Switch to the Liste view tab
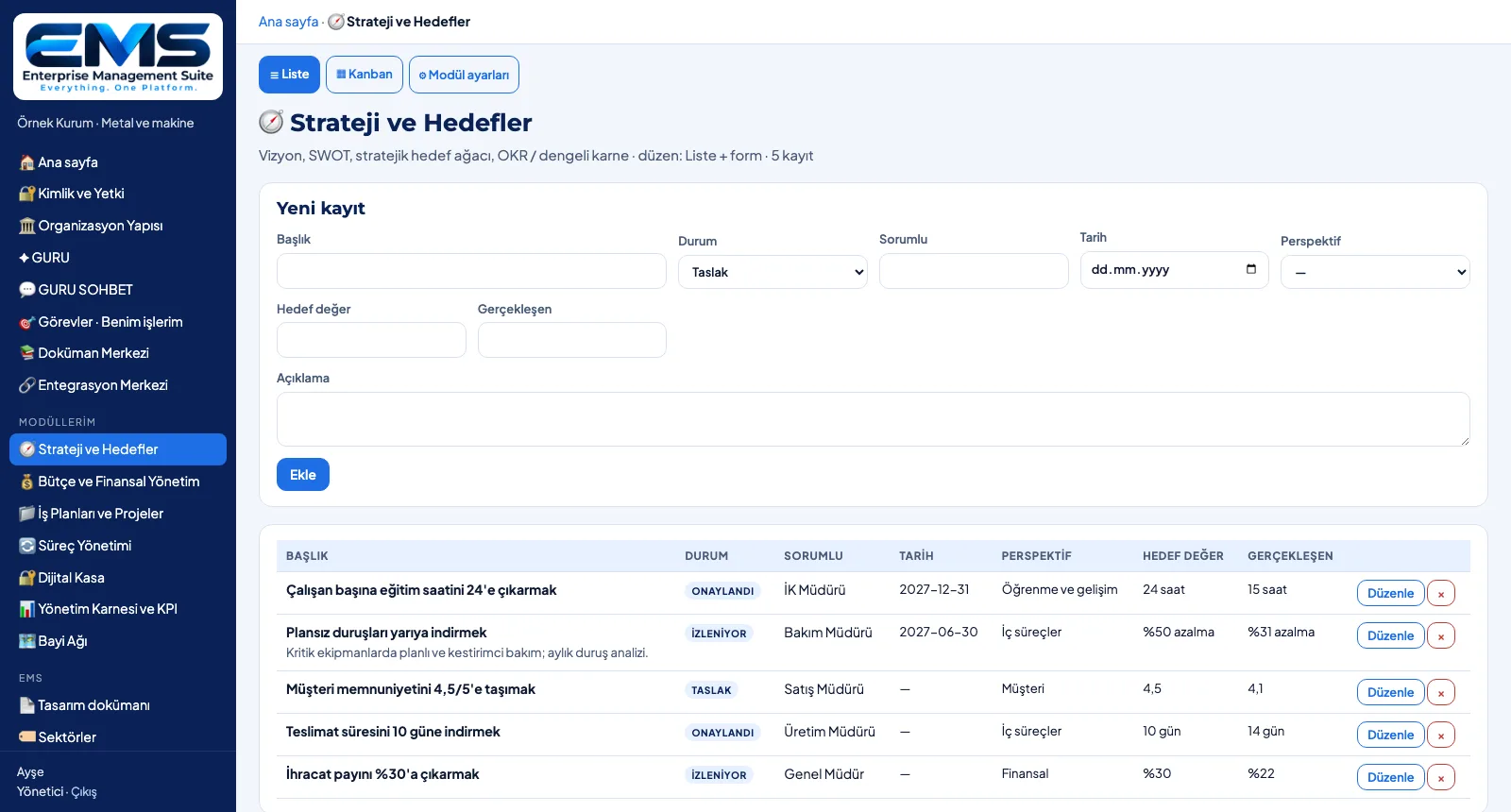This screenshot has height=812, width=1511. [289, 75]
